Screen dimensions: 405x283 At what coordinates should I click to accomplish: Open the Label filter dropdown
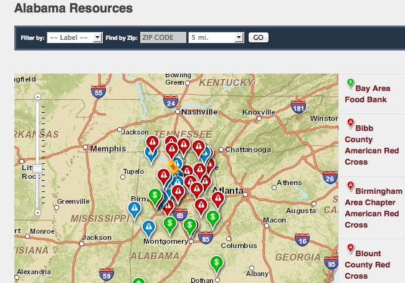pyautogui.click(x=74, y=38)
